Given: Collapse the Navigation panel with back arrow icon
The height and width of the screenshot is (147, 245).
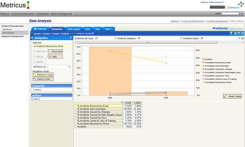Looking at the screenshot, I should [32, 38].
